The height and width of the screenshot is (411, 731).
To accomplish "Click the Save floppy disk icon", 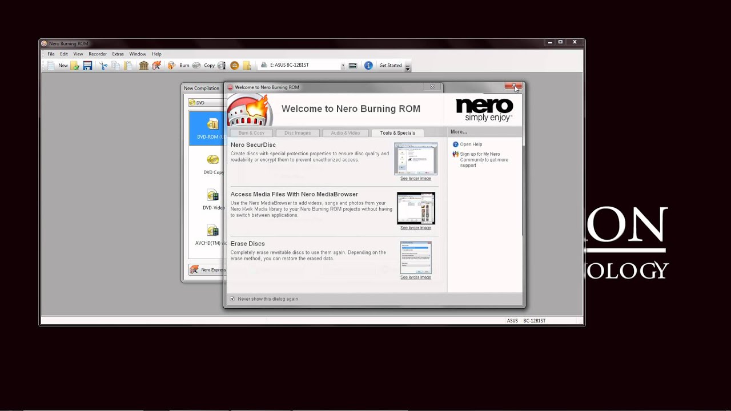I will (87, 66).
